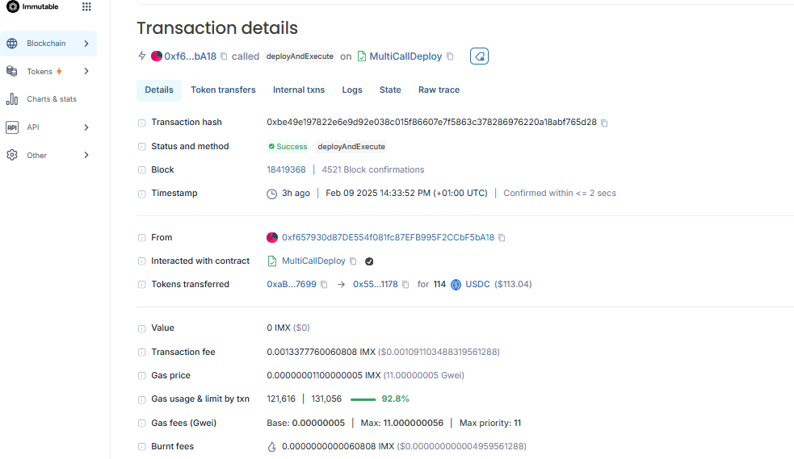Screen dimensions: 794x459
Task: Click the lightning bolt icon before 0xf6...bA18
Action: (142, 56)
